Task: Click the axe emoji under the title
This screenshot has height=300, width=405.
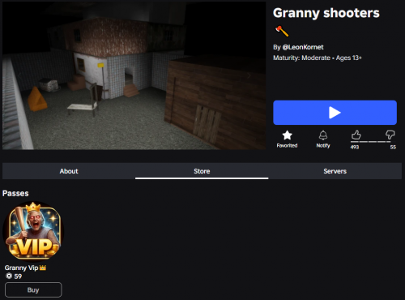Action: click(282, 31)
